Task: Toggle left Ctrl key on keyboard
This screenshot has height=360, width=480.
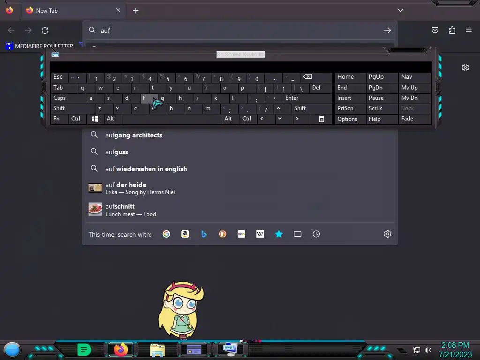Action: pyautogui.click(x=77, y=119)
